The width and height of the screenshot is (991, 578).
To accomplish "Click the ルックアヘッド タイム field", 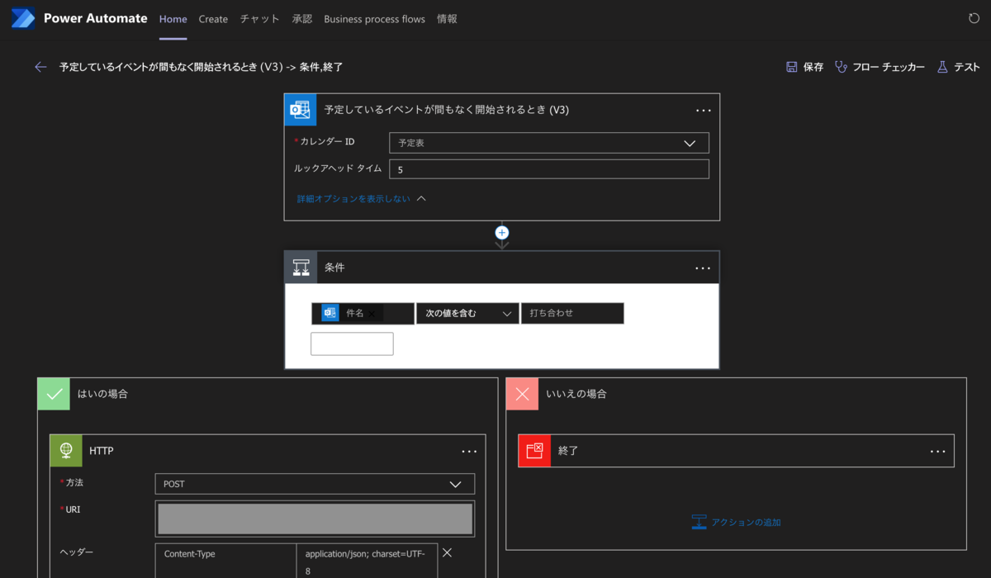I will pos(549,169).
